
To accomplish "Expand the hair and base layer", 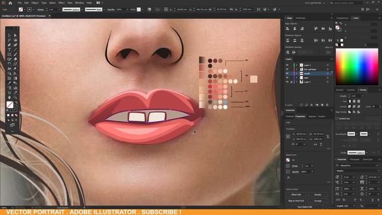I will [297, 69].
